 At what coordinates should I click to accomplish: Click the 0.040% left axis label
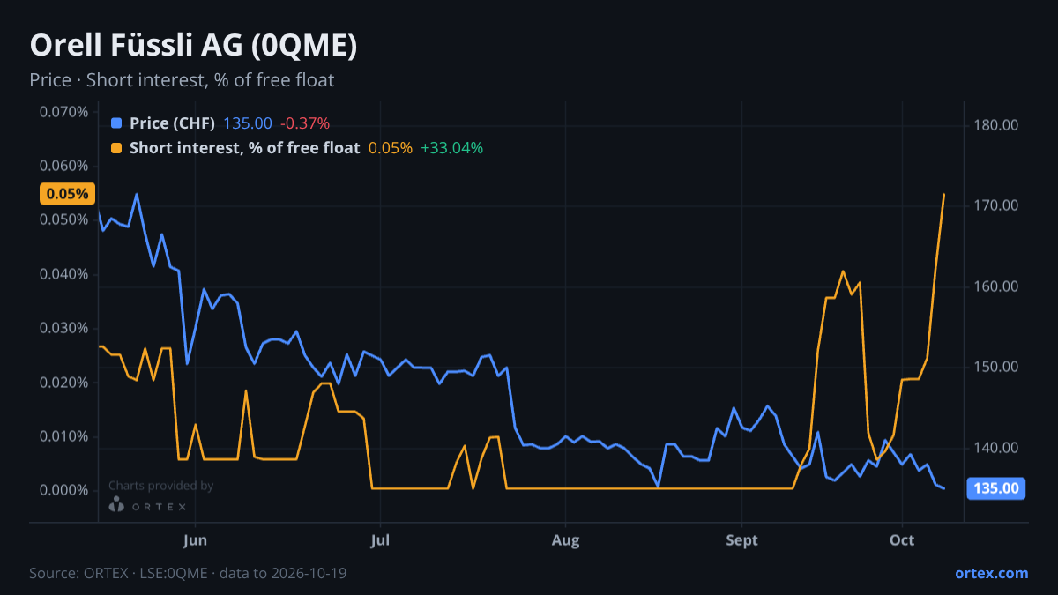coord(63,274)
